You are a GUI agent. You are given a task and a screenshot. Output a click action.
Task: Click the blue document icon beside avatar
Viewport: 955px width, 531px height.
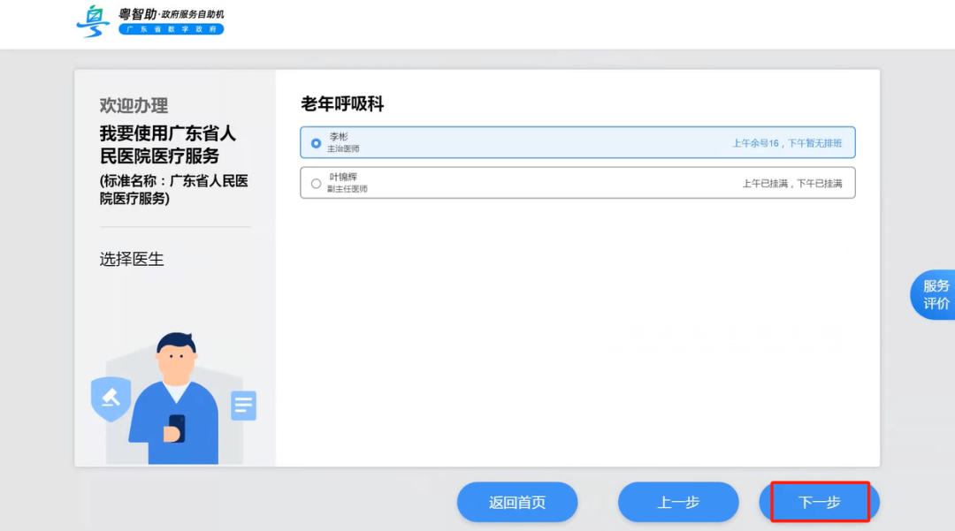tap(242, 405)
